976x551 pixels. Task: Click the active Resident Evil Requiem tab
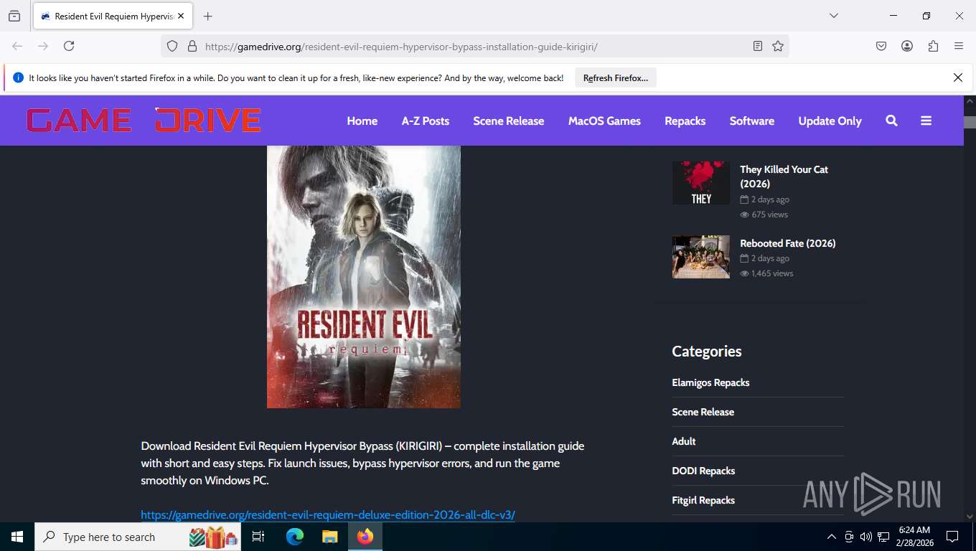click(x=112, y=16)
